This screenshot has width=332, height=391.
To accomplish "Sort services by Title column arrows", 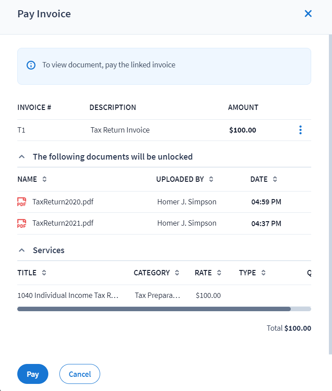I will [x=44, y=273].
